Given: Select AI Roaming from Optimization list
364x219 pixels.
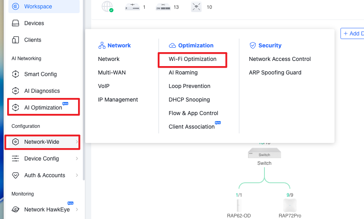Looking at the screenshot, I should [x=183, y=72].
